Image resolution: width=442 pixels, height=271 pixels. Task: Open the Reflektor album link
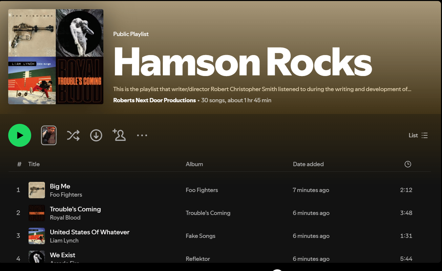click(x=198, y=259)
